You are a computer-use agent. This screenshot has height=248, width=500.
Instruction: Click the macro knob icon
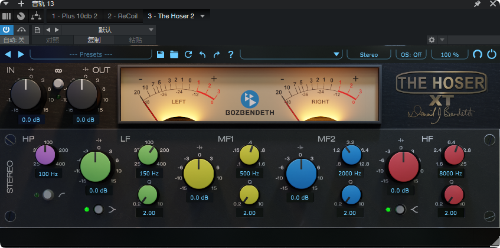point(21,16)
